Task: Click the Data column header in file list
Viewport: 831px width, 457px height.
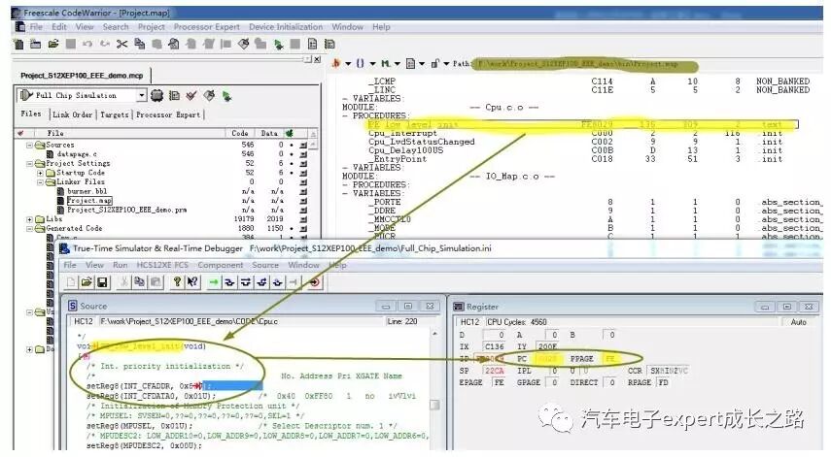Action: point(269,133)
